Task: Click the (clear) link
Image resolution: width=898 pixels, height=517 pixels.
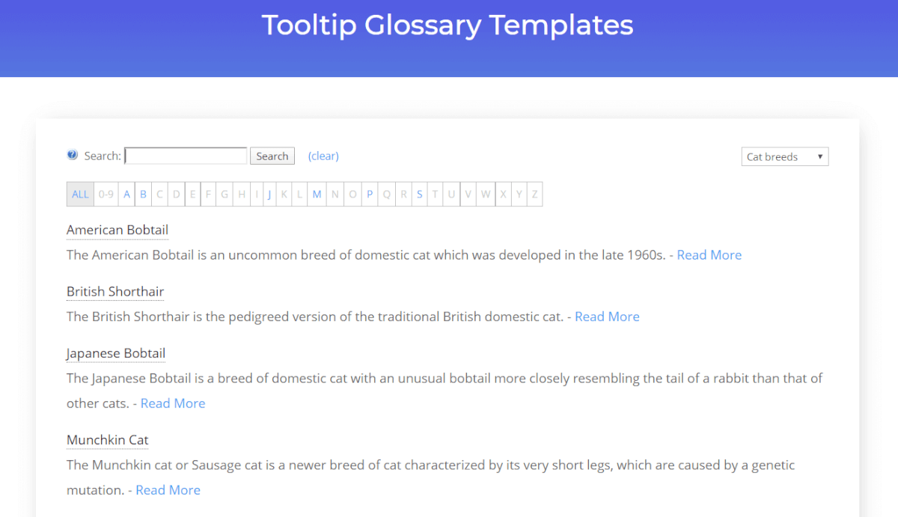Action: tap(323, 156)
